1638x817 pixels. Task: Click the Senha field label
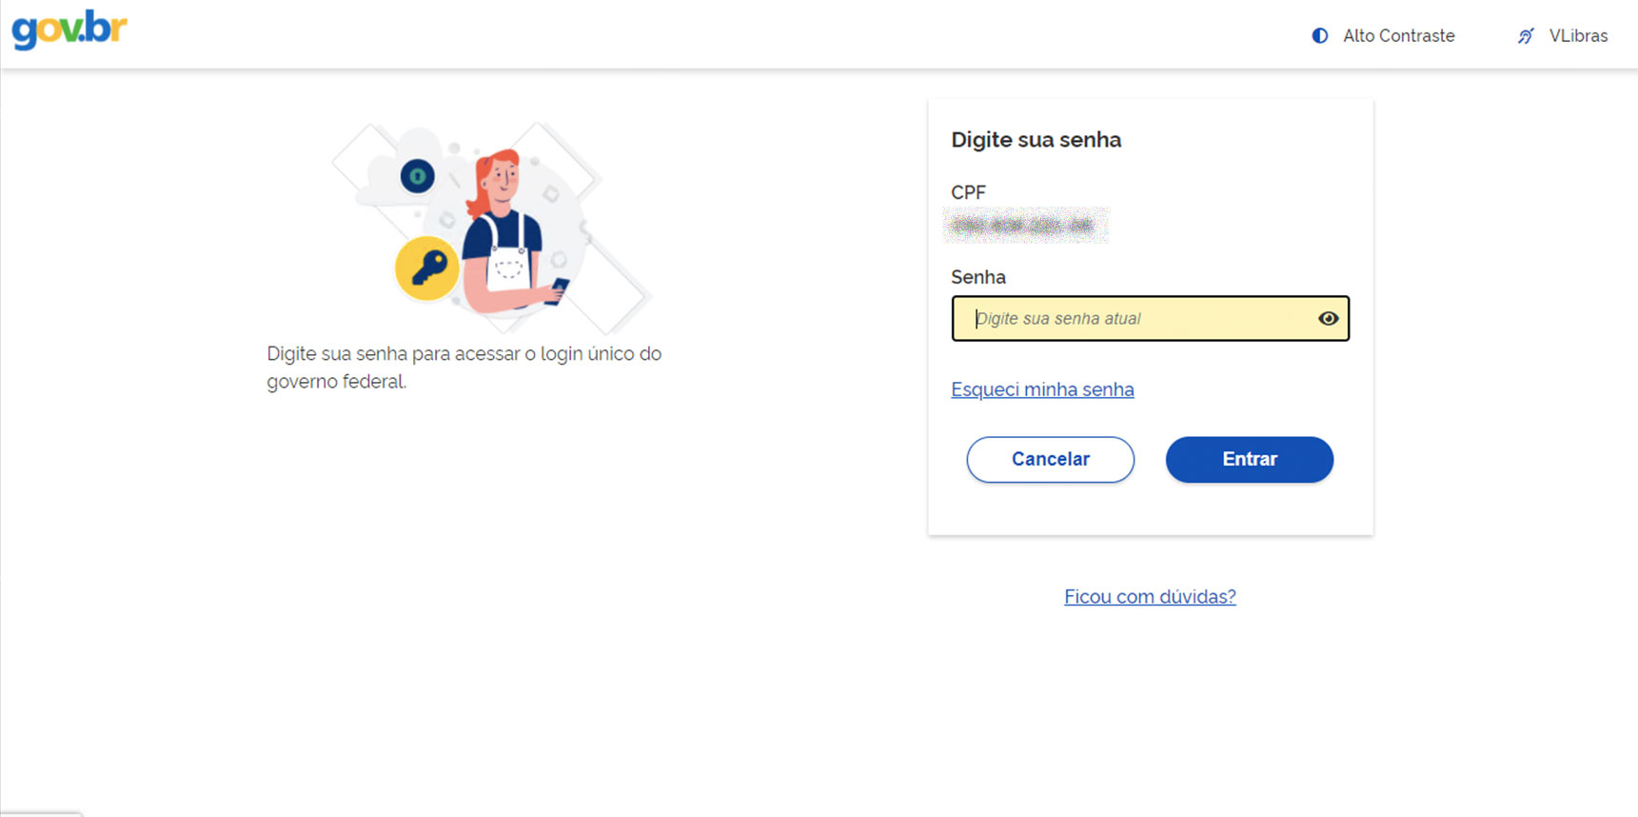(x=977, y=277)
